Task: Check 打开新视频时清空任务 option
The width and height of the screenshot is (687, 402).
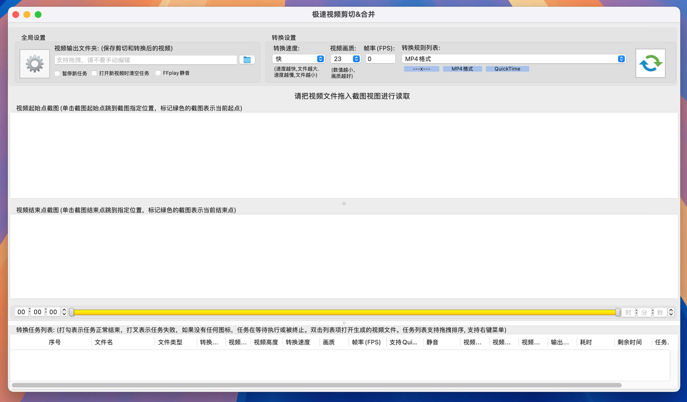Action: pos(94,73)
